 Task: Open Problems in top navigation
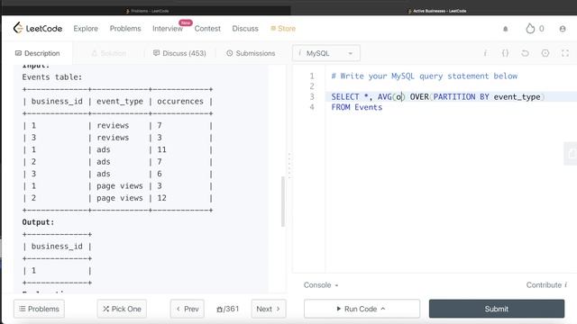tap(125, 28)
